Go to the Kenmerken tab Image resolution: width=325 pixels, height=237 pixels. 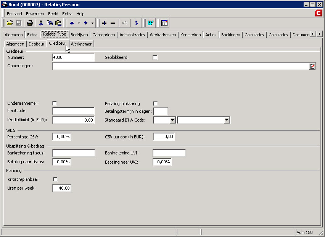[190, 35]
